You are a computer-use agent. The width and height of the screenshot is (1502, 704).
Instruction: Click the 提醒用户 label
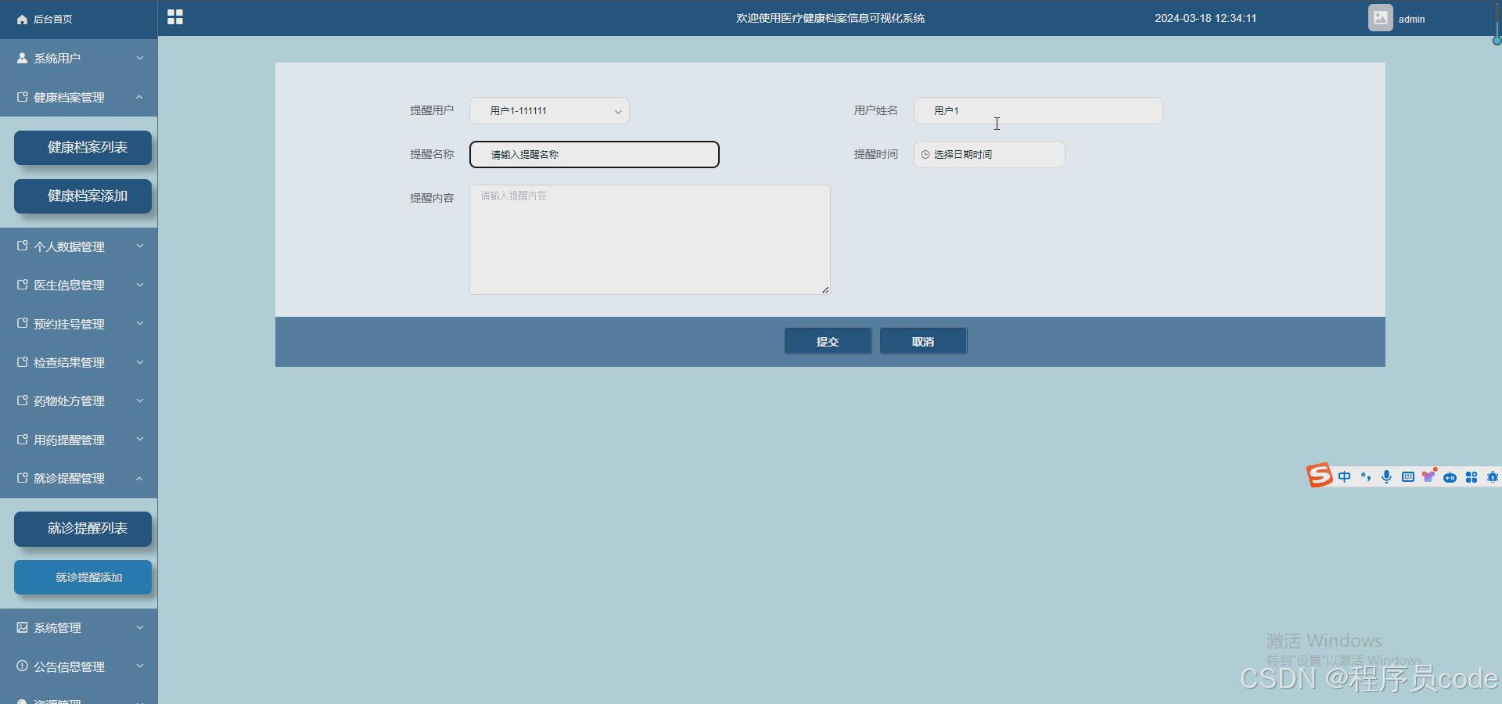point(432,110)
